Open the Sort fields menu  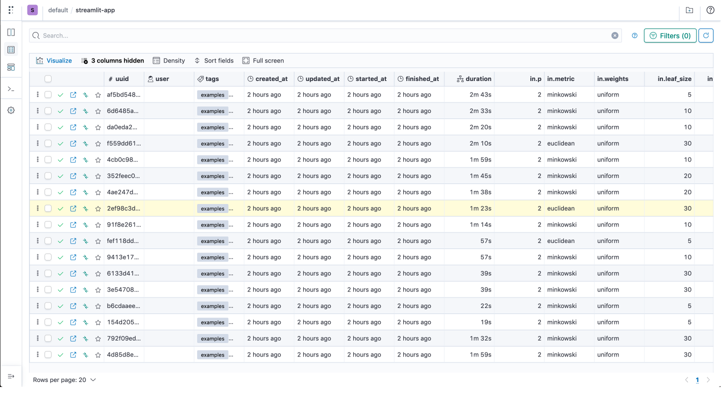pos(214,60)
